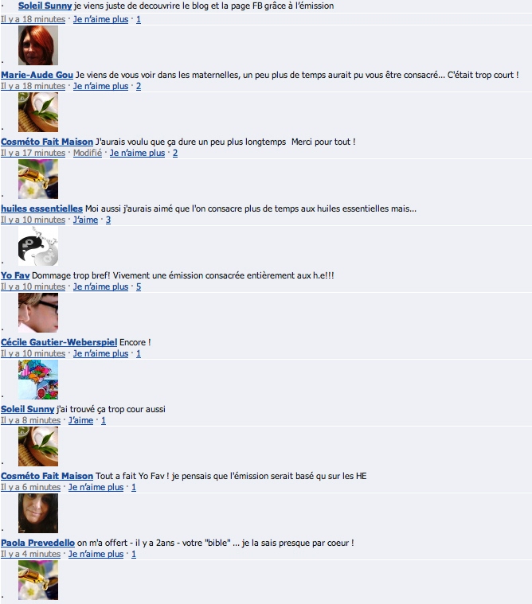Unlike Cécile Gautier-Weberspiel's Encore comment
This screenshot has width=532, height=604.
click(100, 353)
